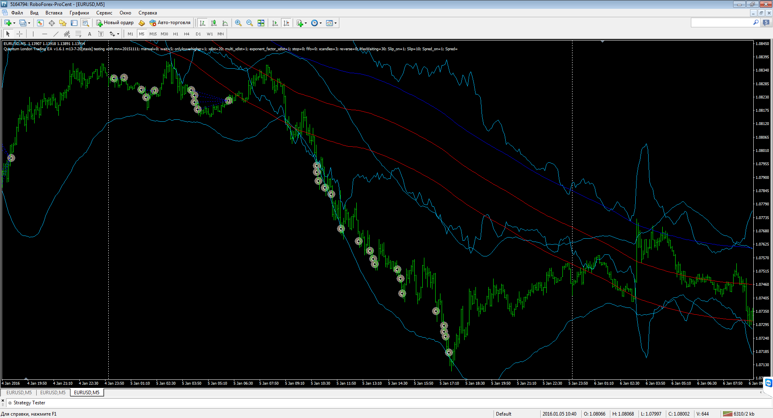Zoom out the chart with magnifier minus

[250, 23]
